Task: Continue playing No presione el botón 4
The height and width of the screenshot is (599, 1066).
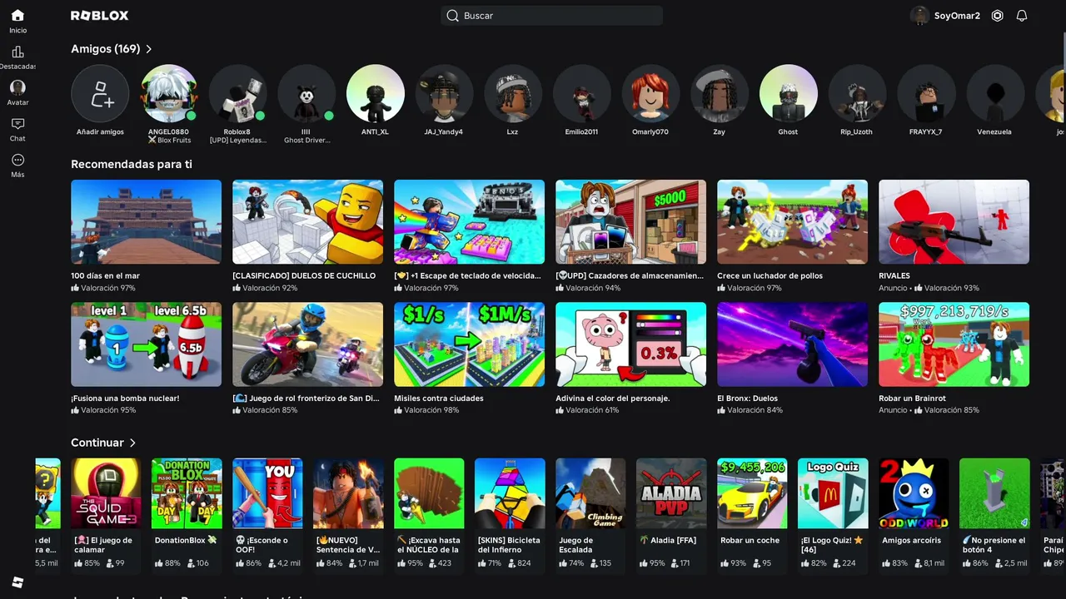Action: [994, 493]
